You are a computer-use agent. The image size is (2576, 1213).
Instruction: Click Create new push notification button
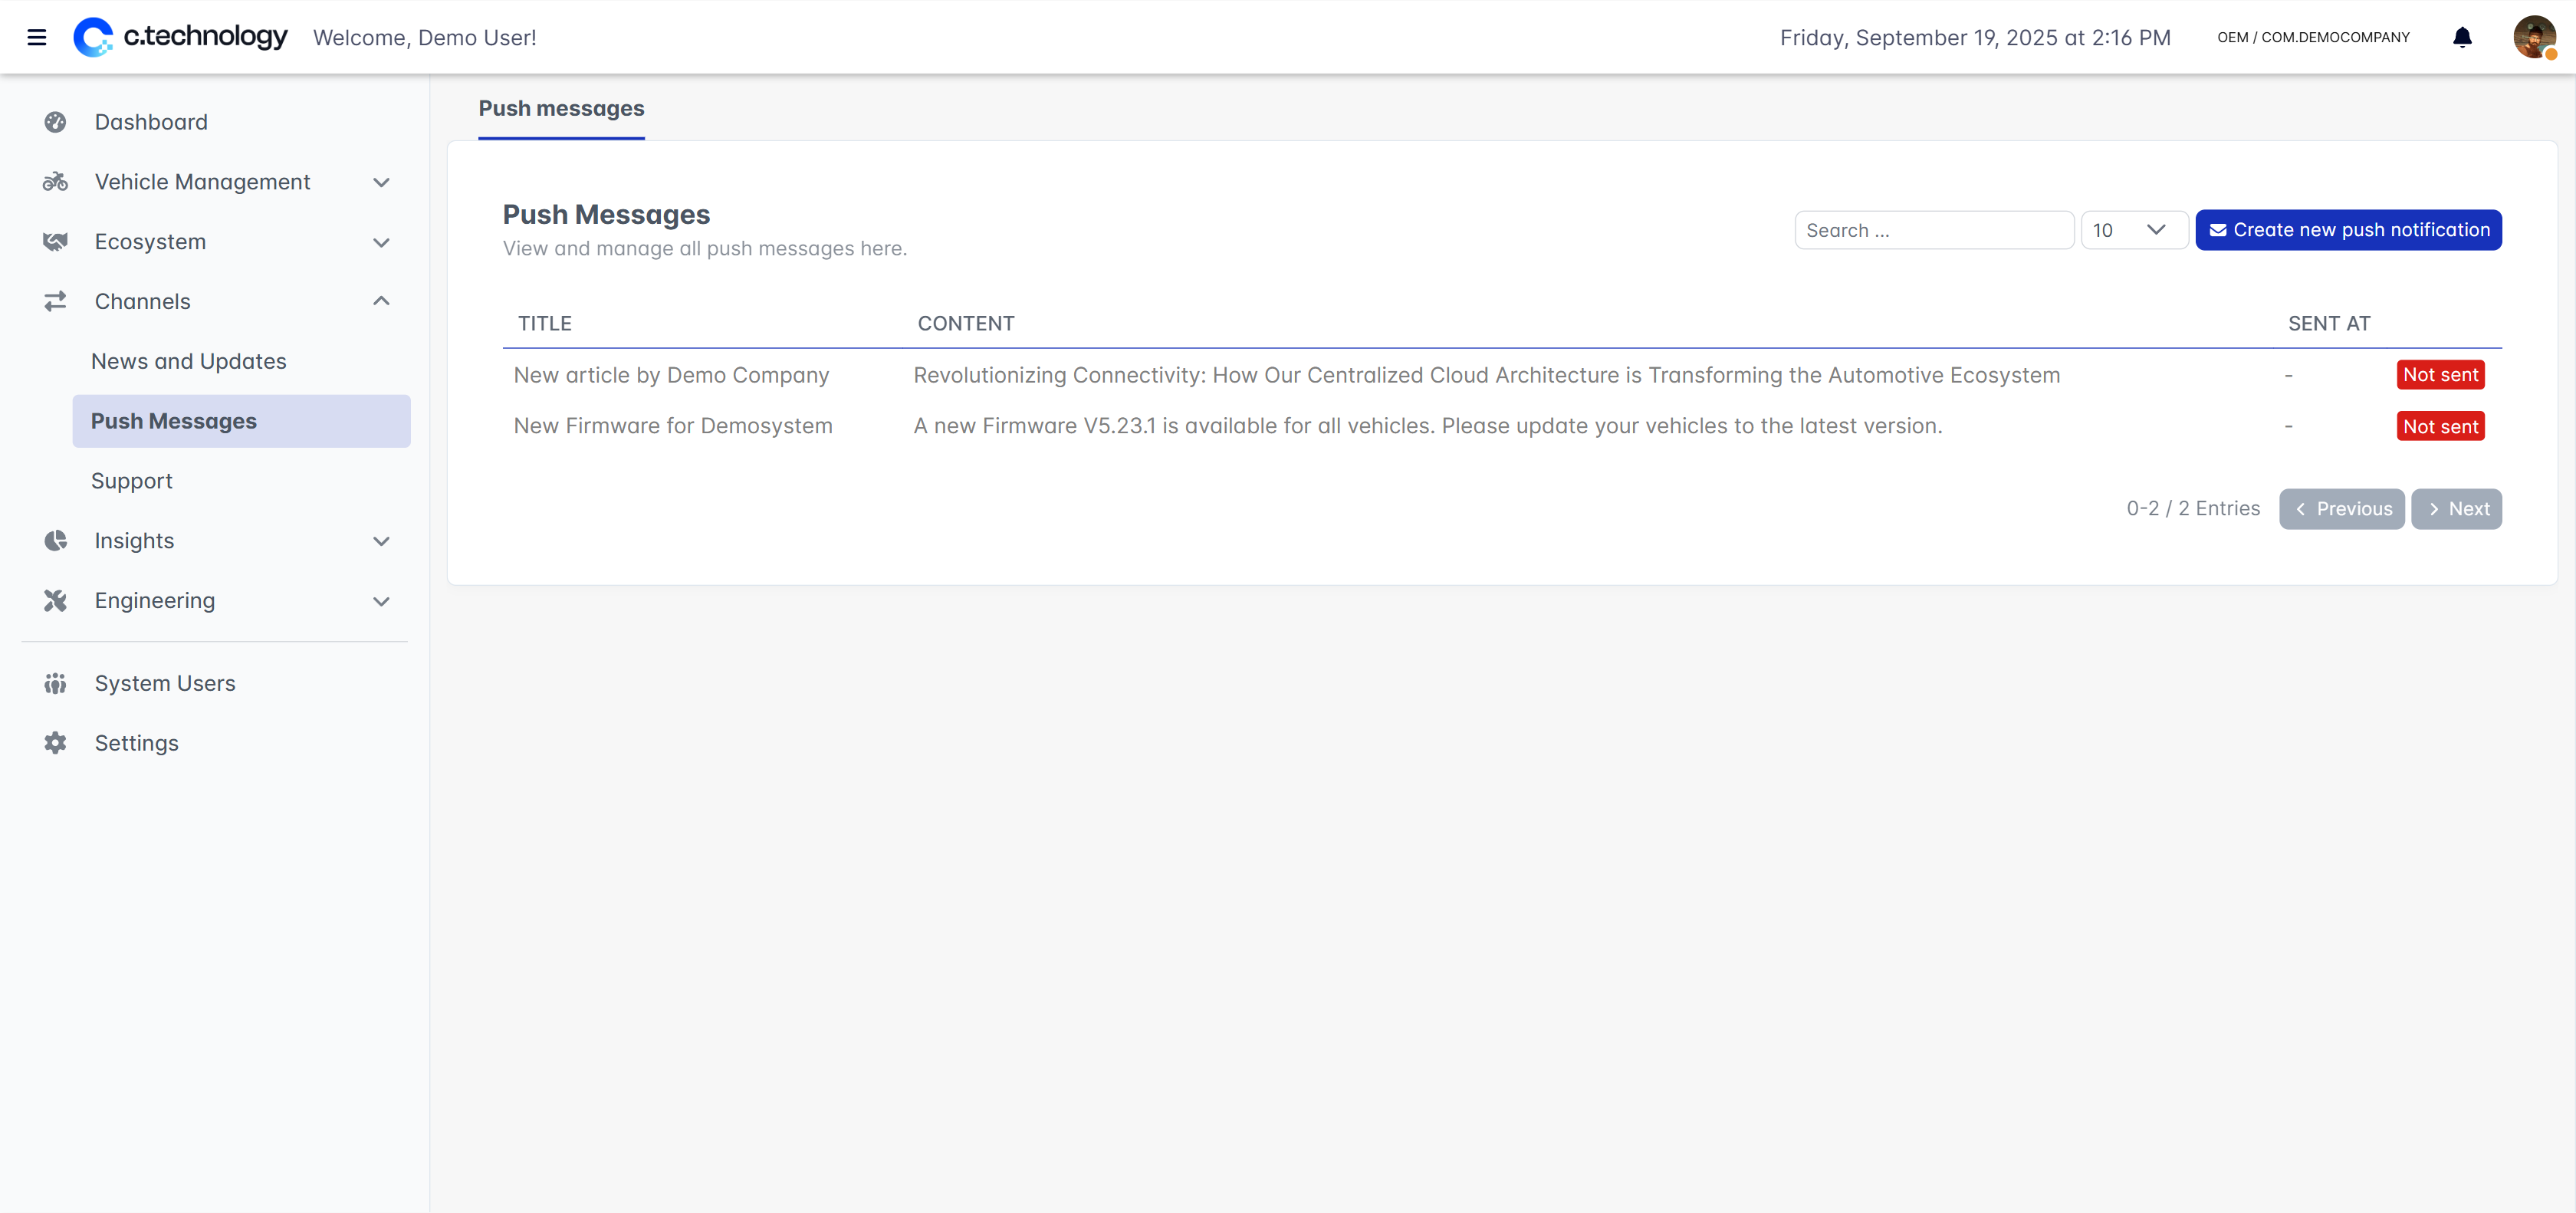2348,230
